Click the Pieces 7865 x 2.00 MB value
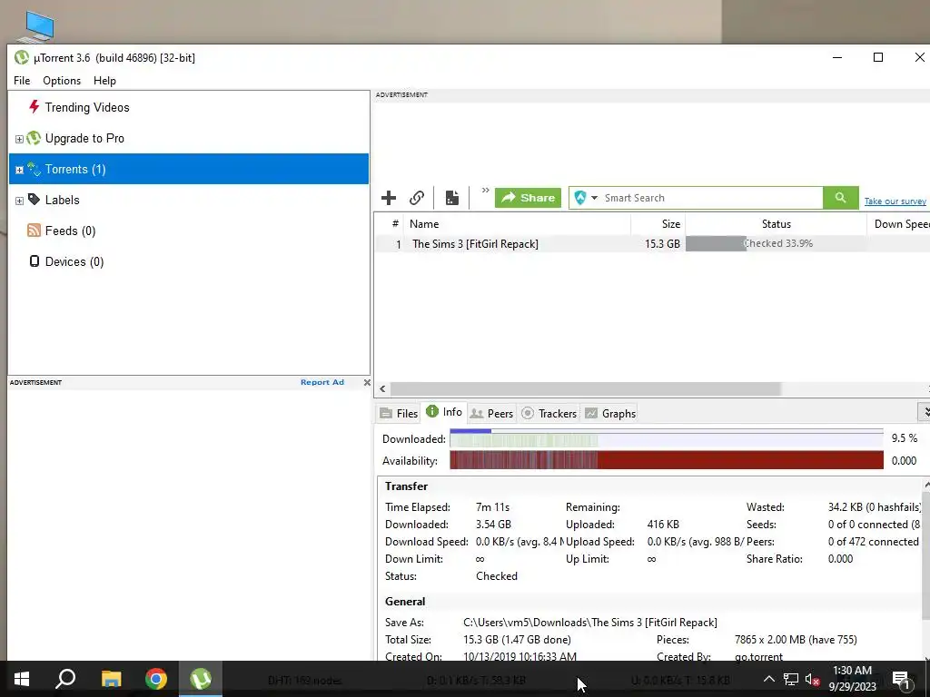The height and width of the screenshot is (697, 930). [x=796, y=640]
